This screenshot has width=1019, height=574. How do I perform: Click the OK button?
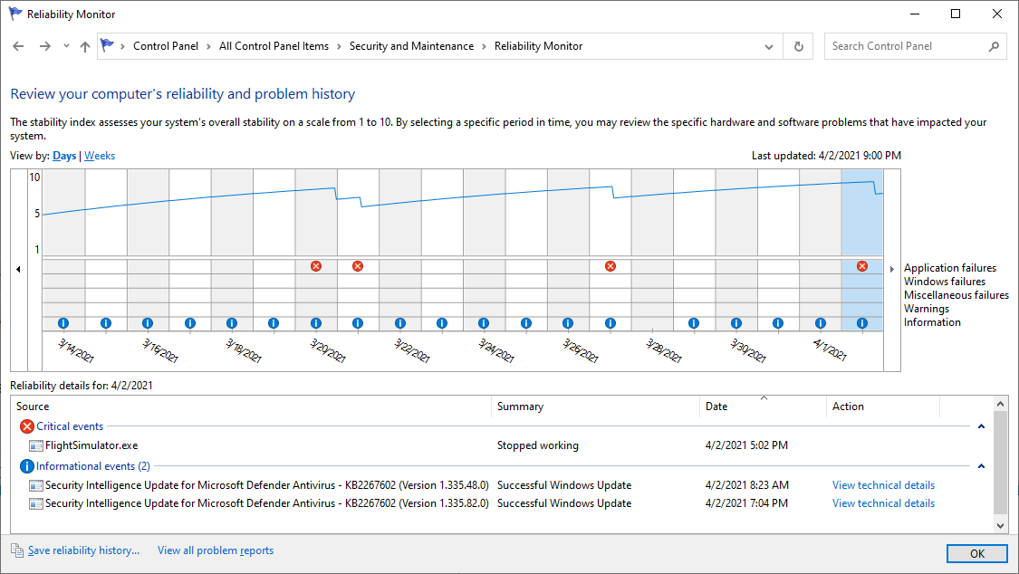pyautogui.click(x=976, y=554)
